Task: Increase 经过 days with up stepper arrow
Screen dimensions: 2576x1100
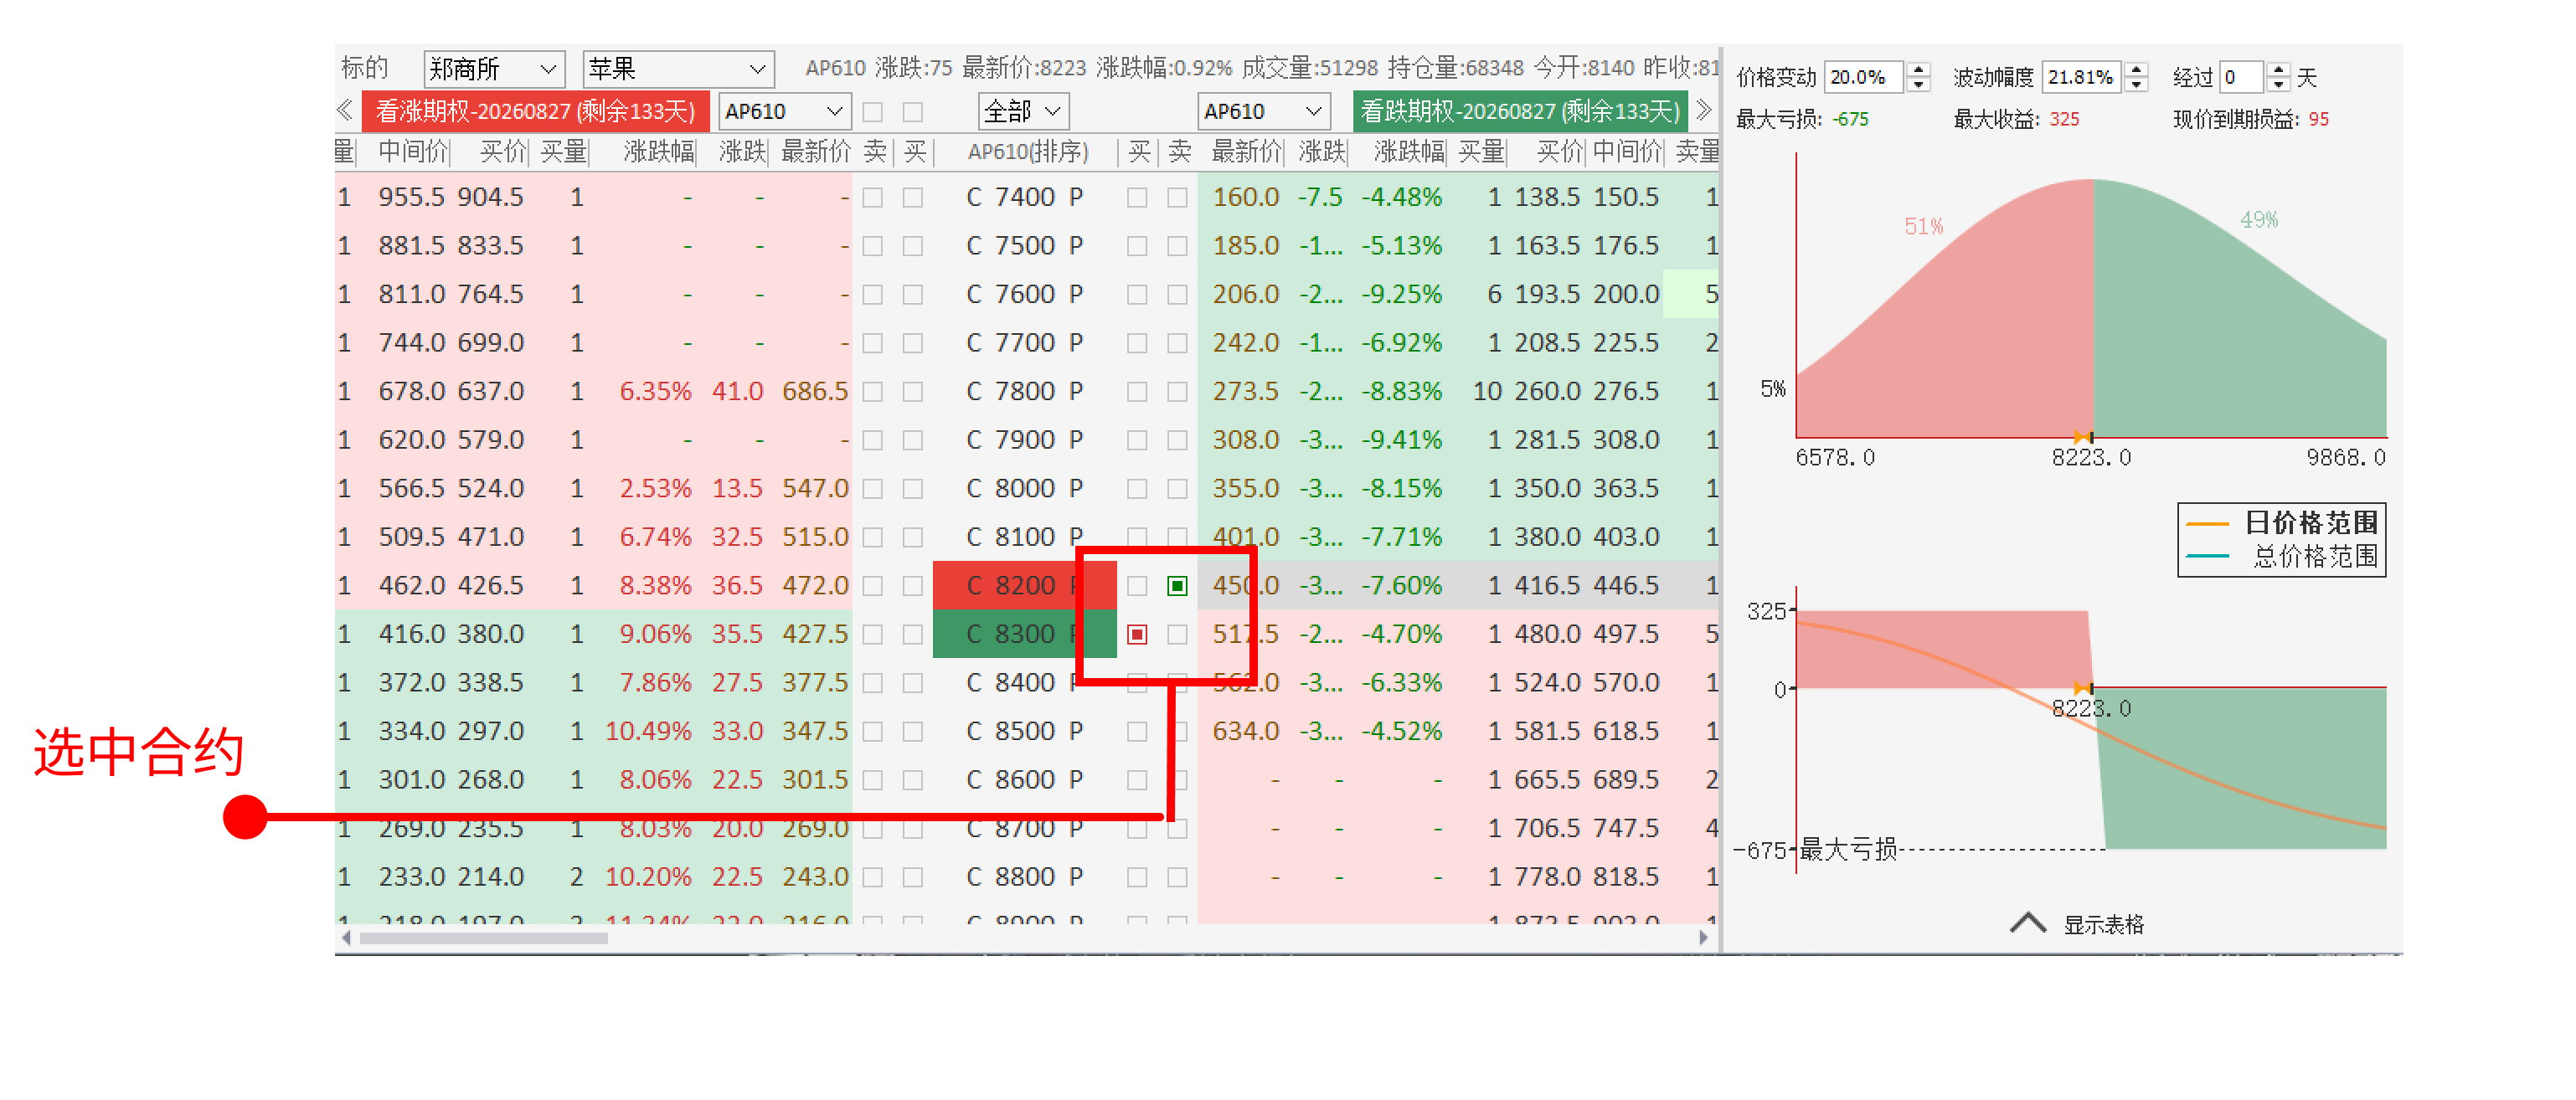Action: click(2278, 70)
